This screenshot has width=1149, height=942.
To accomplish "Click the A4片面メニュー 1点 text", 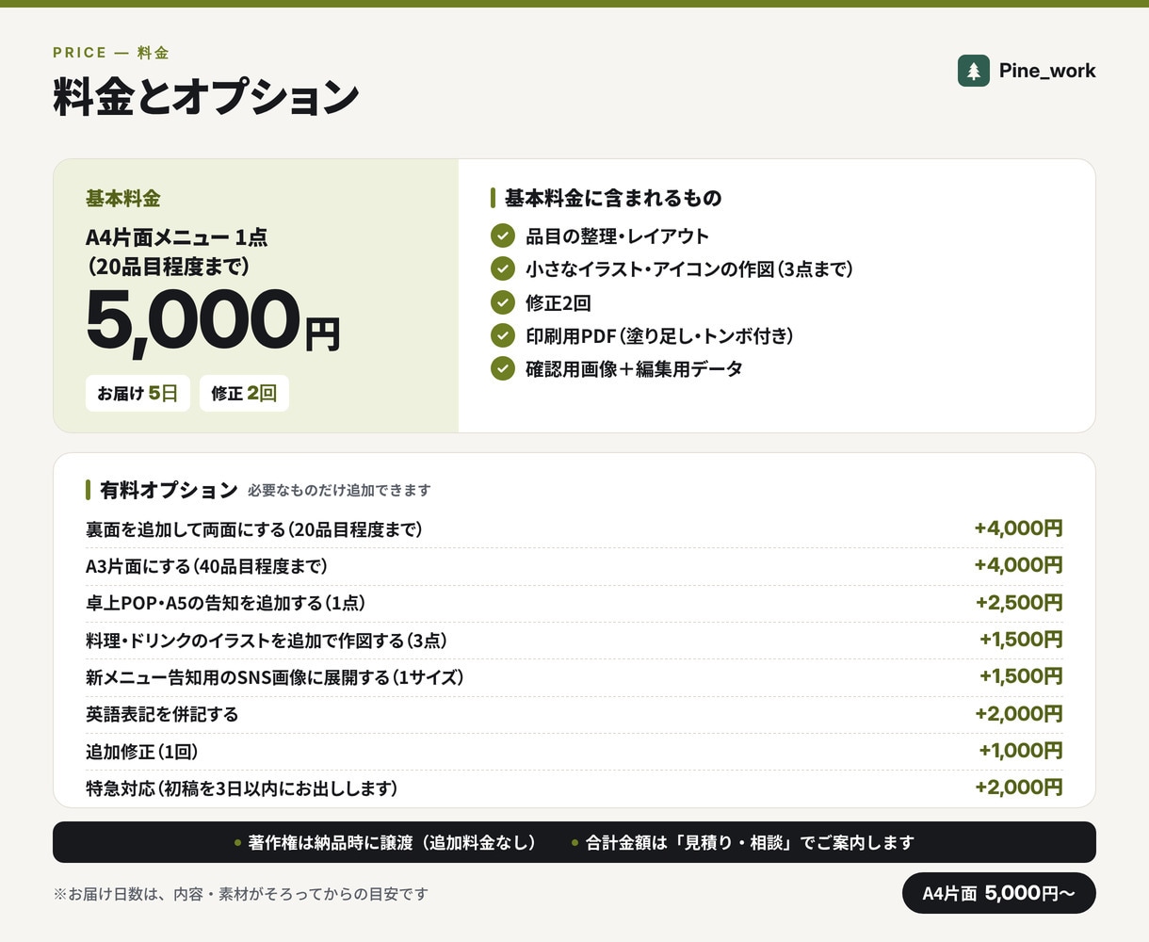I will (177, 237).
